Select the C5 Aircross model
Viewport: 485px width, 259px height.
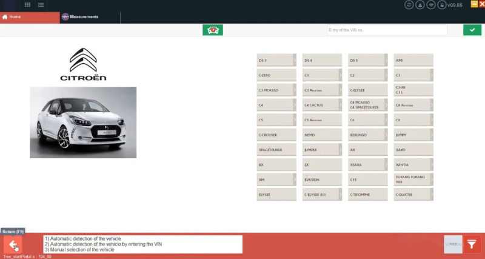[x=322, y=119]
